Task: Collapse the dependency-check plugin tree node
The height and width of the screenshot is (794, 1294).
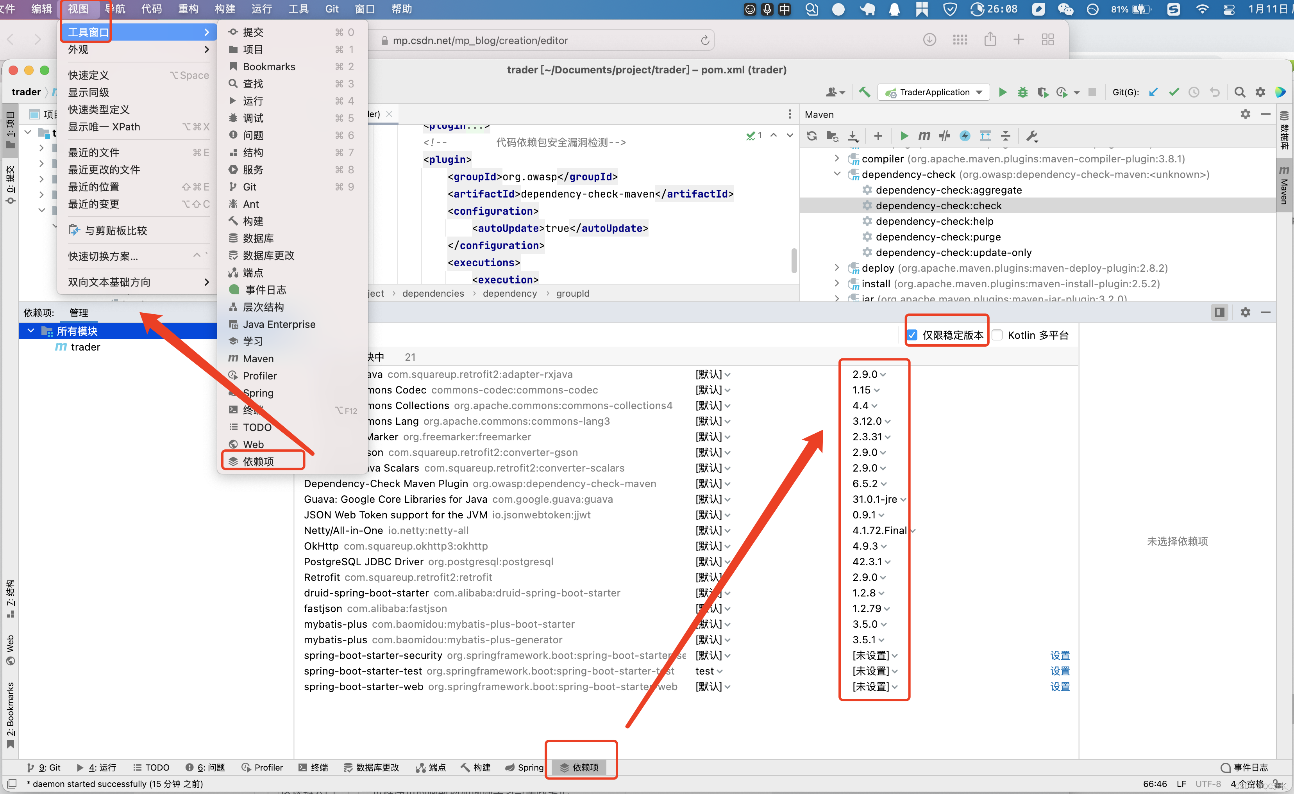Action: pos(837,174)
